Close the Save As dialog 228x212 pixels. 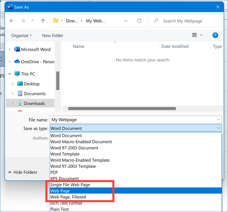coord(218,7)
